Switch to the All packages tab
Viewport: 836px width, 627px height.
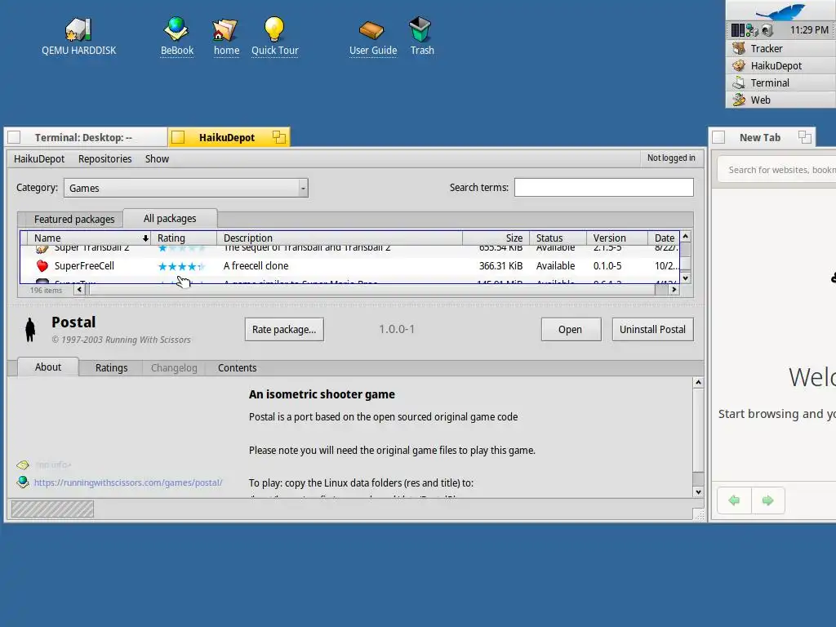tap(170, 219)
